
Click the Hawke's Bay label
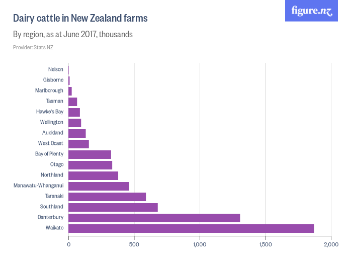(x=50, y=112)
